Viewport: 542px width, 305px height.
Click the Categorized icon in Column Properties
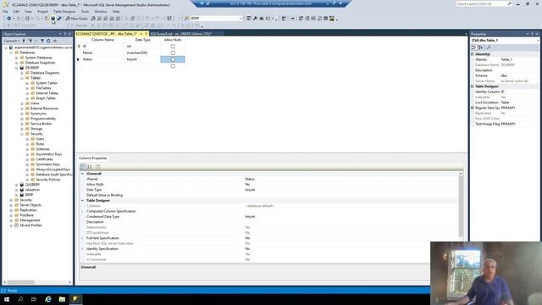coord(83,167)
